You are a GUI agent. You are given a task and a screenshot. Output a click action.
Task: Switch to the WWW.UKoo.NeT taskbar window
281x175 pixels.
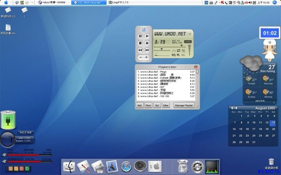[89, 3]
